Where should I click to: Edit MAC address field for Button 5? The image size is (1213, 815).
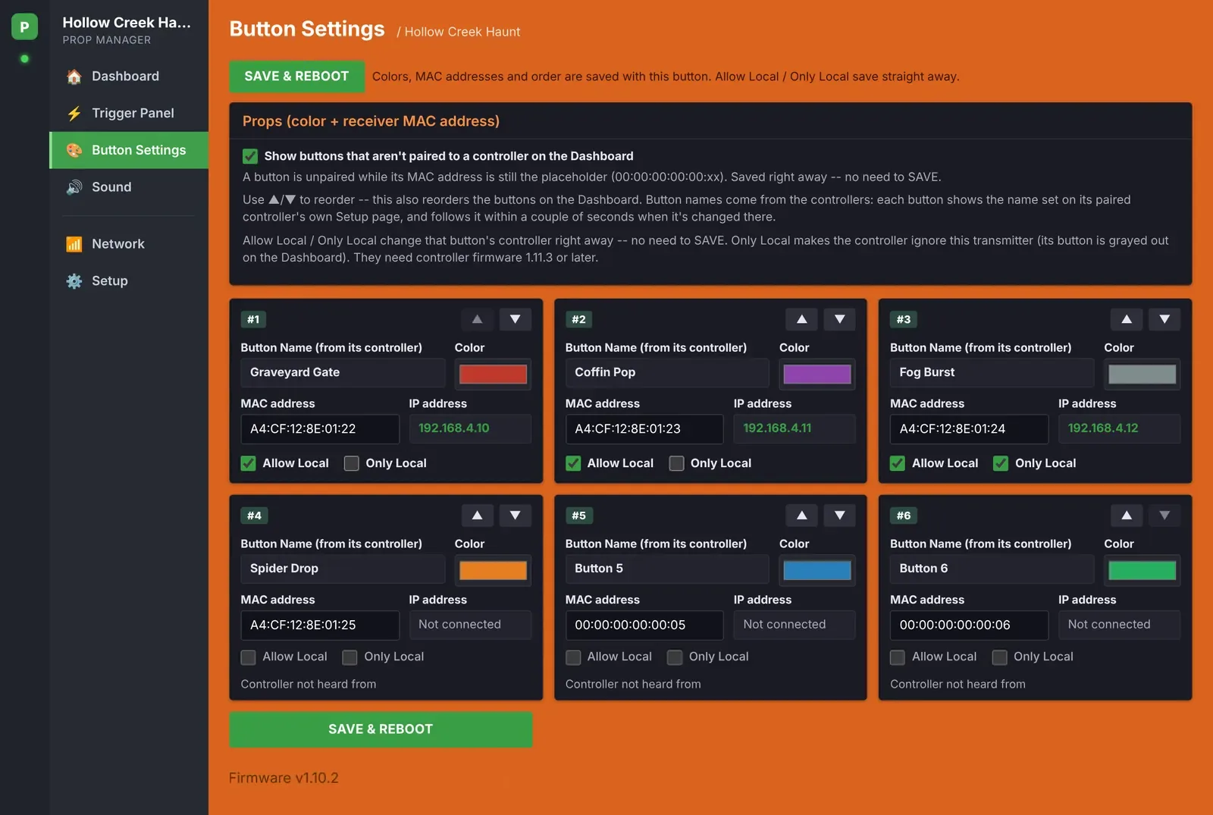[x=644, y=625]
